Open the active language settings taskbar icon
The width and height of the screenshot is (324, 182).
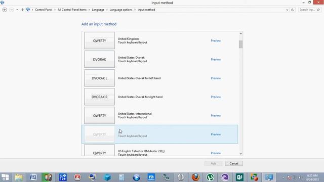(269, 177)
